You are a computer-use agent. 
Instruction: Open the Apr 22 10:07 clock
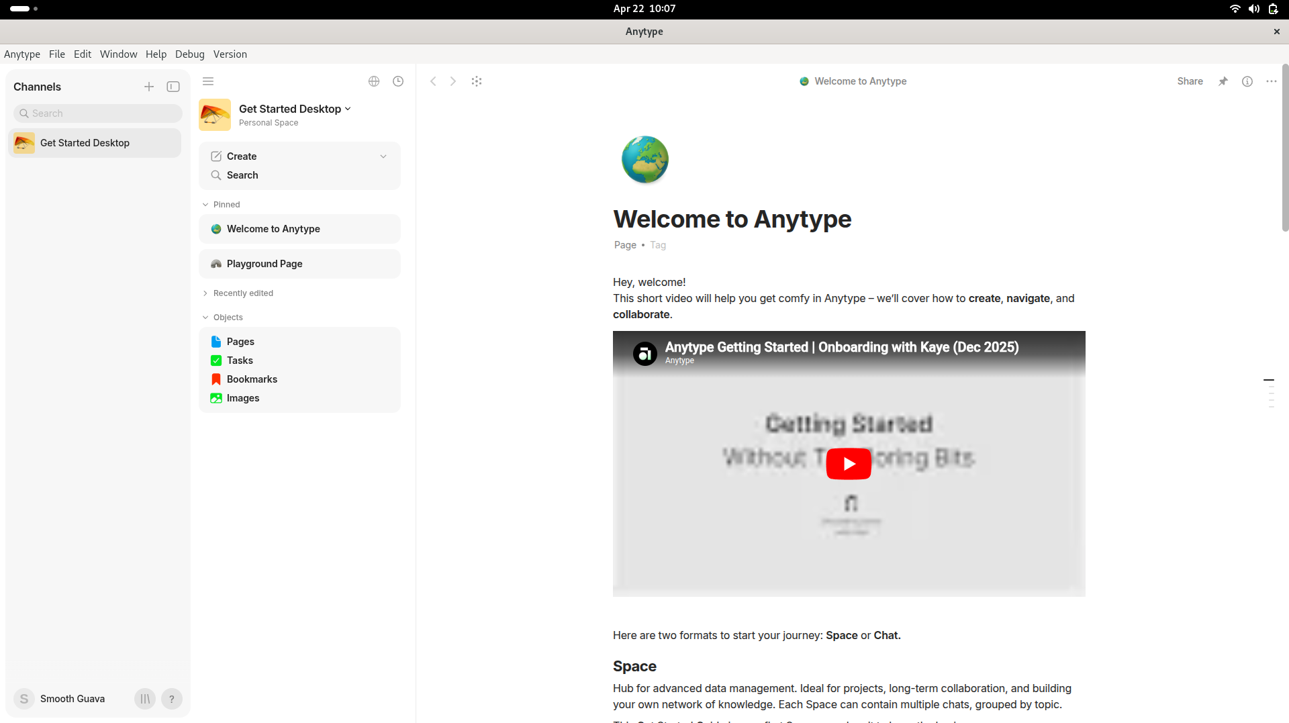tap(644, 9)
